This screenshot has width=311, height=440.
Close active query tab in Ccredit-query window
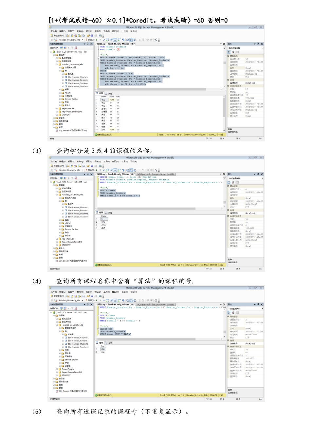click(224, 174)
